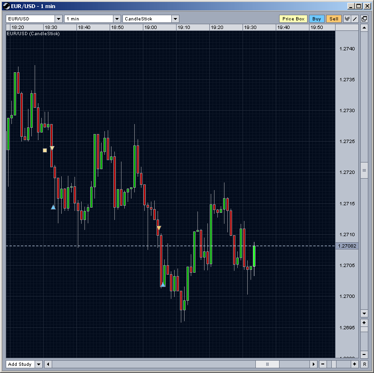Click the 1.2725 price axis label

347,142
